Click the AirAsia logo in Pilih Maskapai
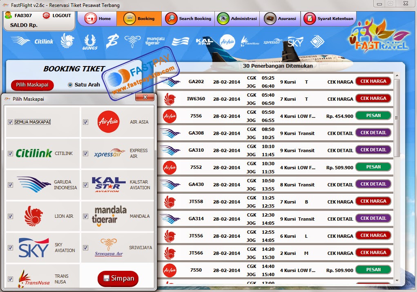This screenshot has width=417, height=292. [108, 122]
